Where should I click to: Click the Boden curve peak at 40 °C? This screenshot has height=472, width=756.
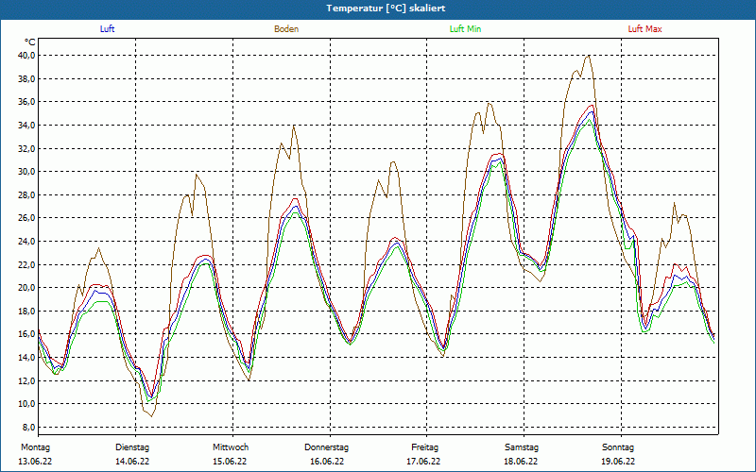[x=589, y=56]
